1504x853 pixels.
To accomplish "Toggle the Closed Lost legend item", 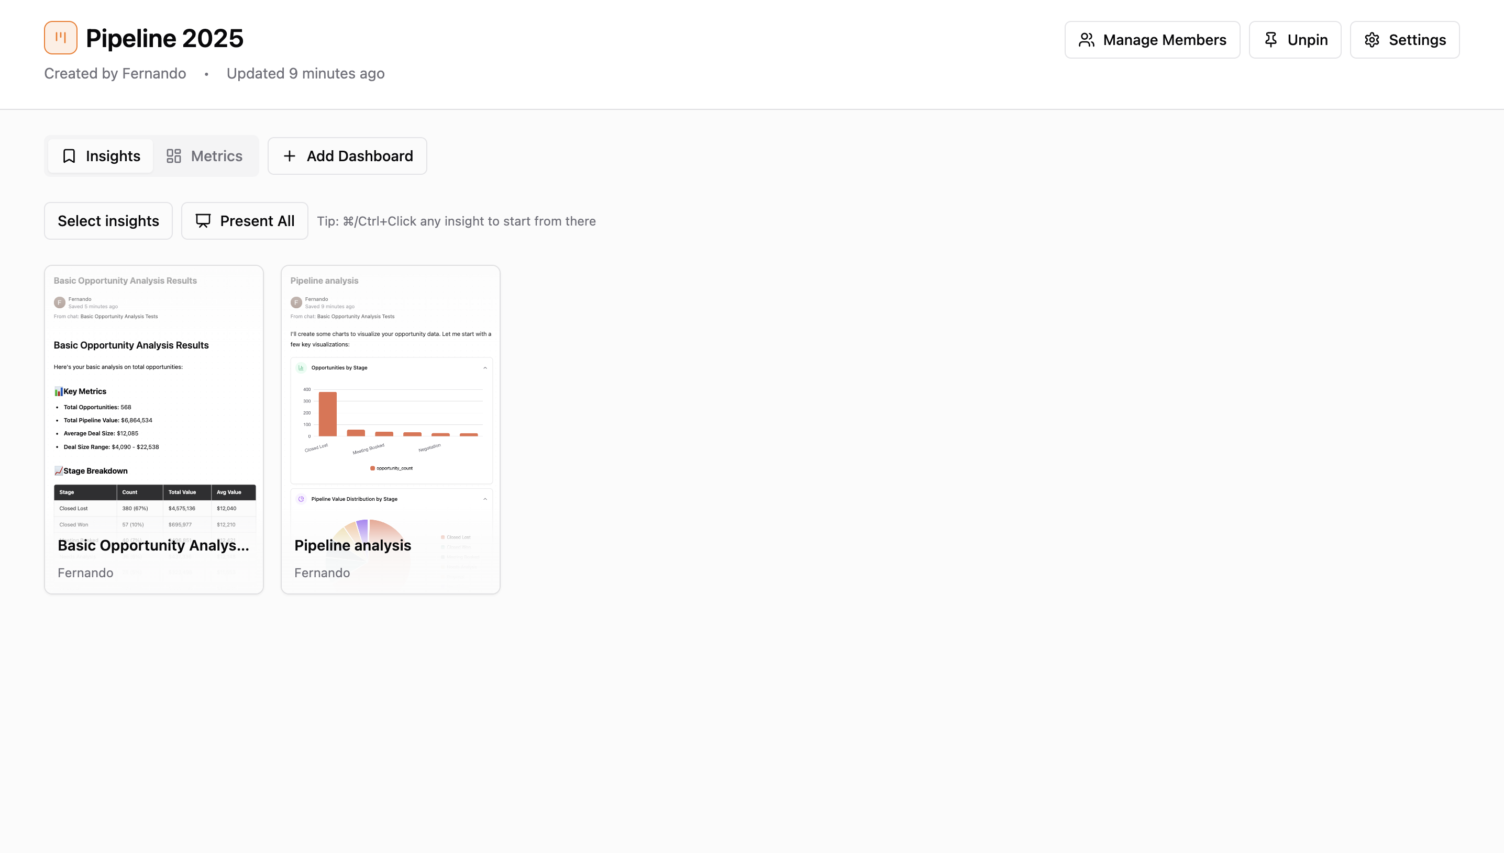I will [457, 537].
